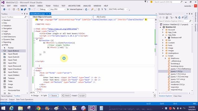This screenshot has width=198, height=111.
Task: Open Chrome from the taskbar
Action: pyautogui.click(x=38, y=108)
